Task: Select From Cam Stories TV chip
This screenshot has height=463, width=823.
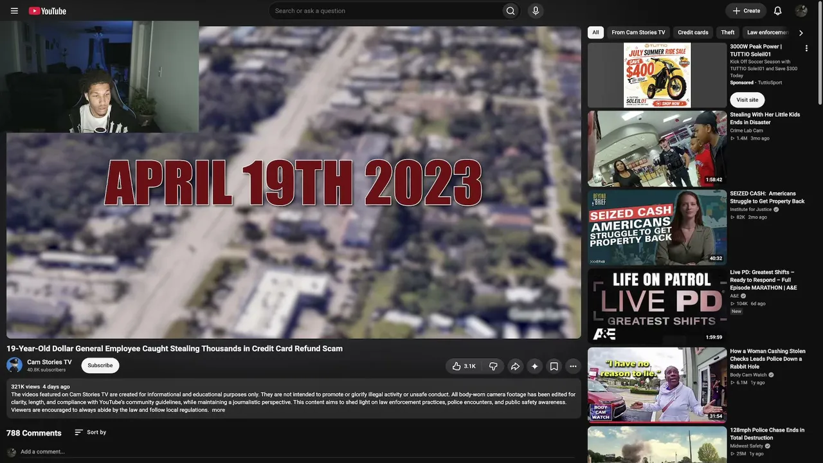Action: (x=638, y=33)
